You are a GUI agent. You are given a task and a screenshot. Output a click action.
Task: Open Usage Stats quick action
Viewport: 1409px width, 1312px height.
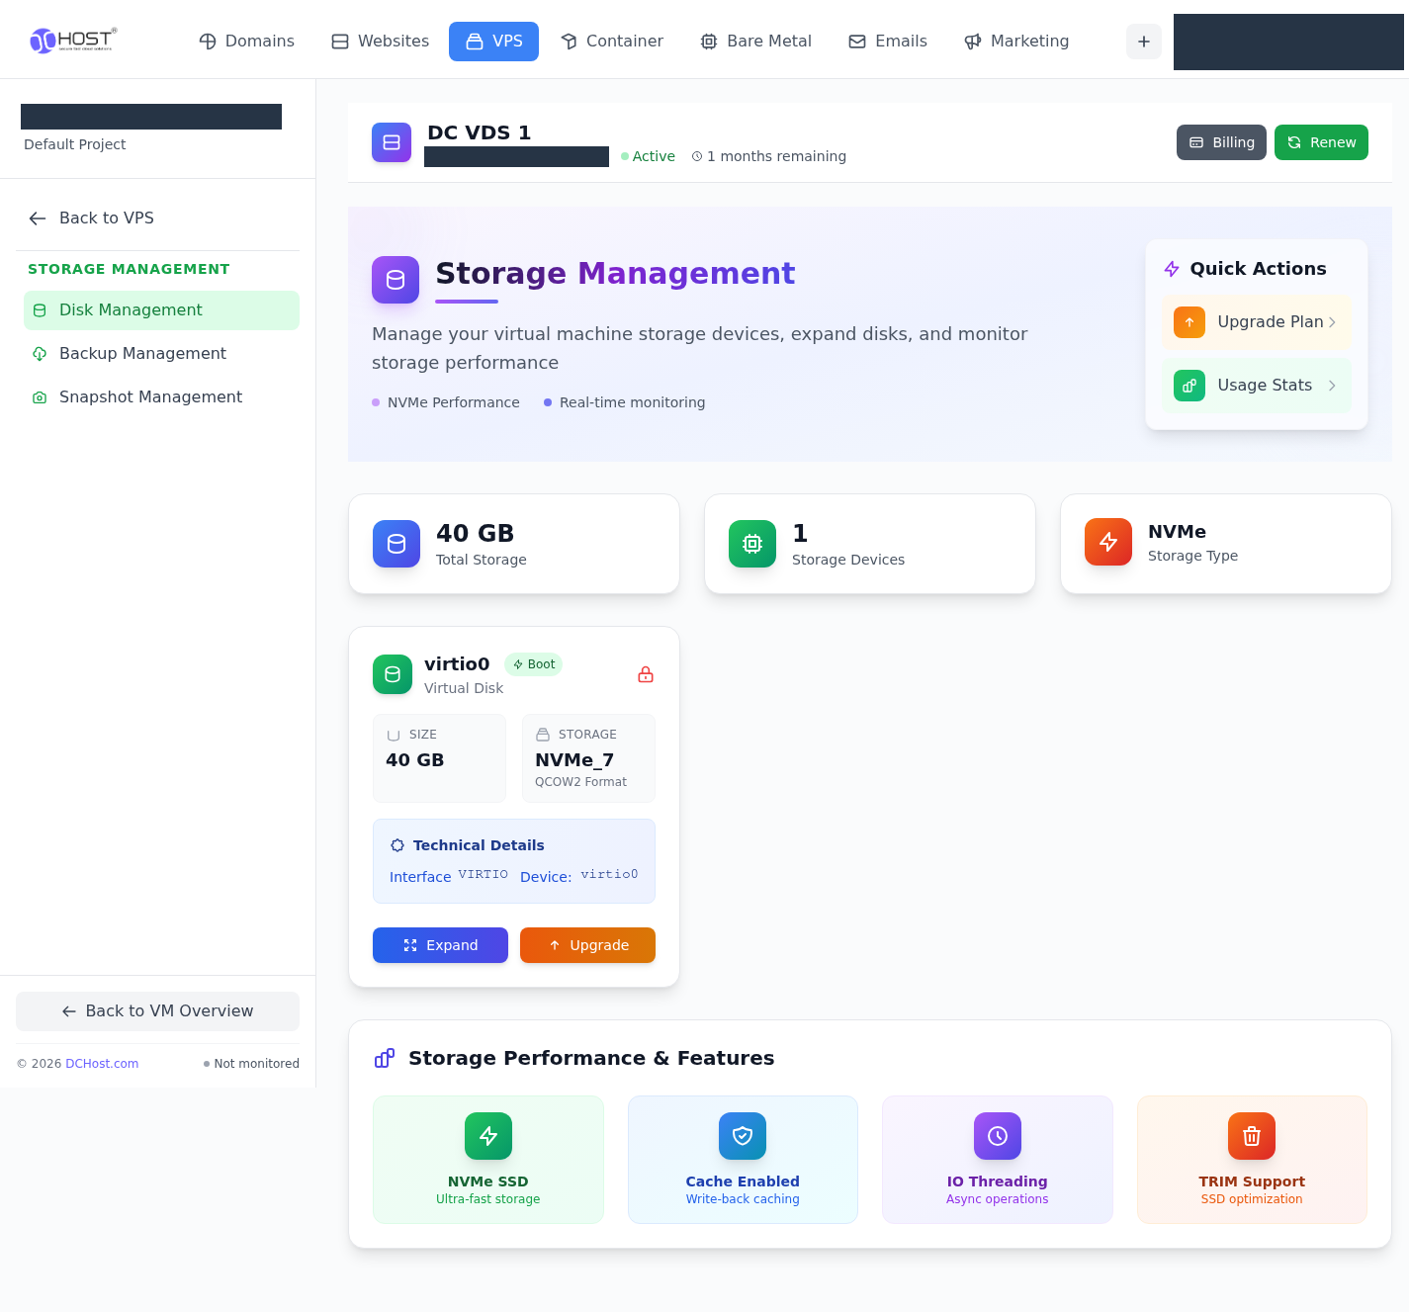(x=1256, y=386)
